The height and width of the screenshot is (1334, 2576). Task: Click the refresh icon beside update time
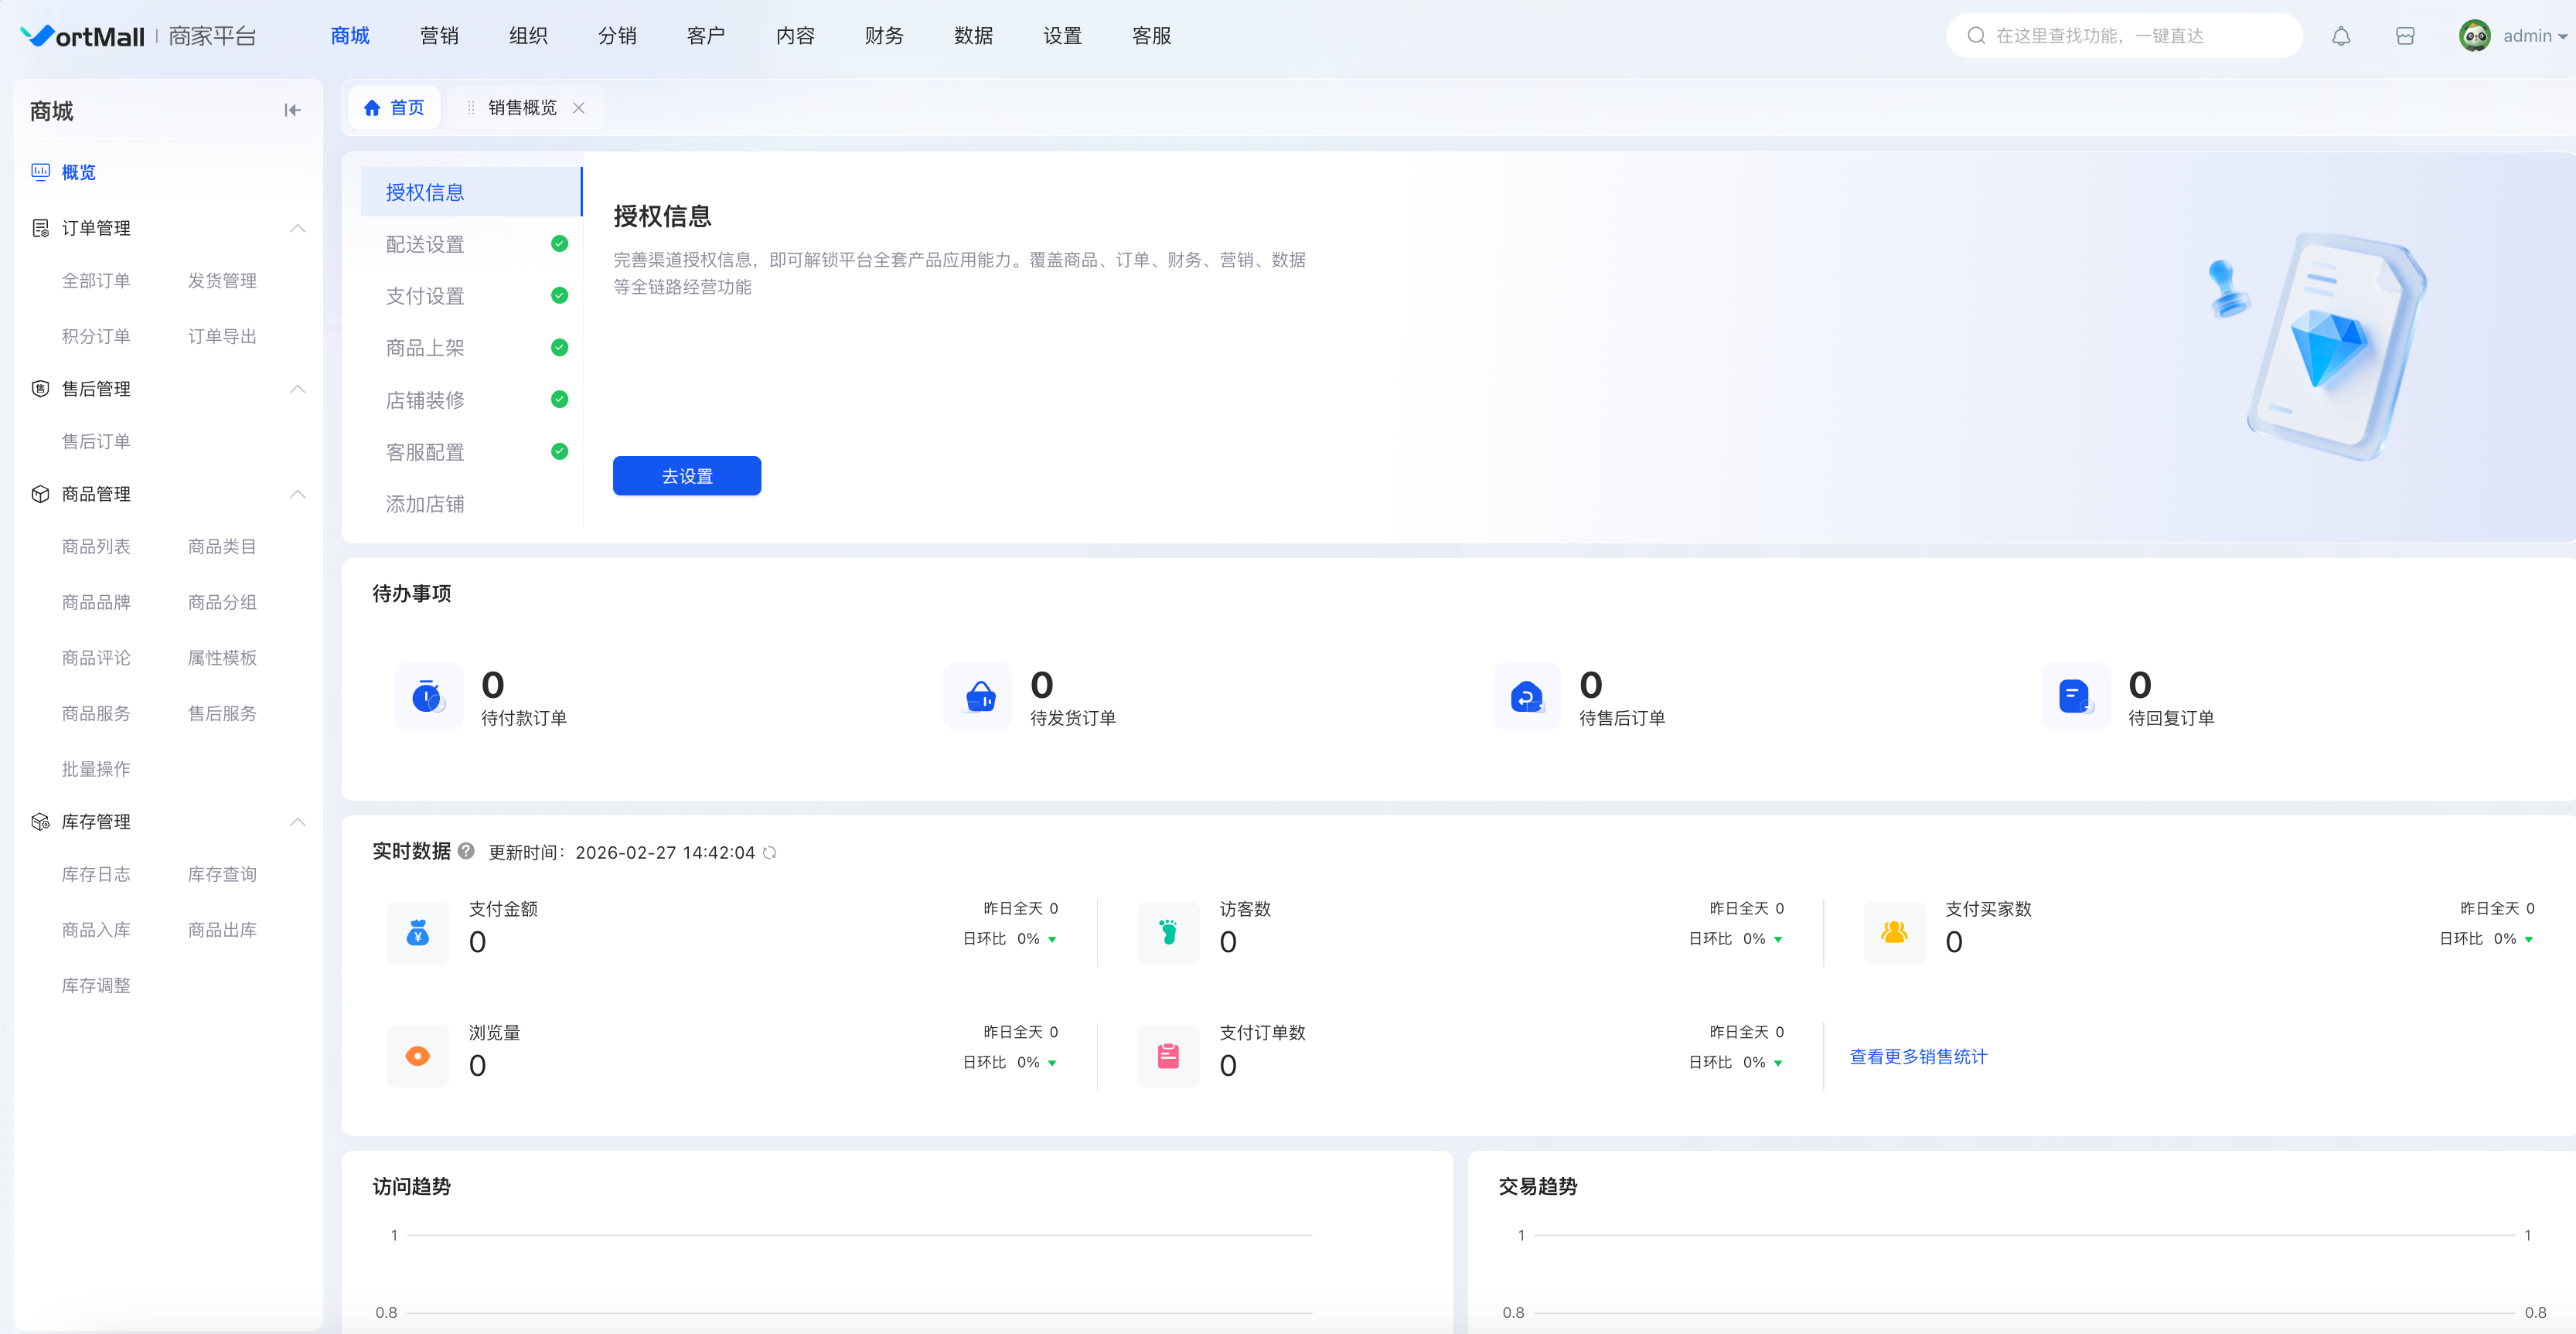[770, 853]
